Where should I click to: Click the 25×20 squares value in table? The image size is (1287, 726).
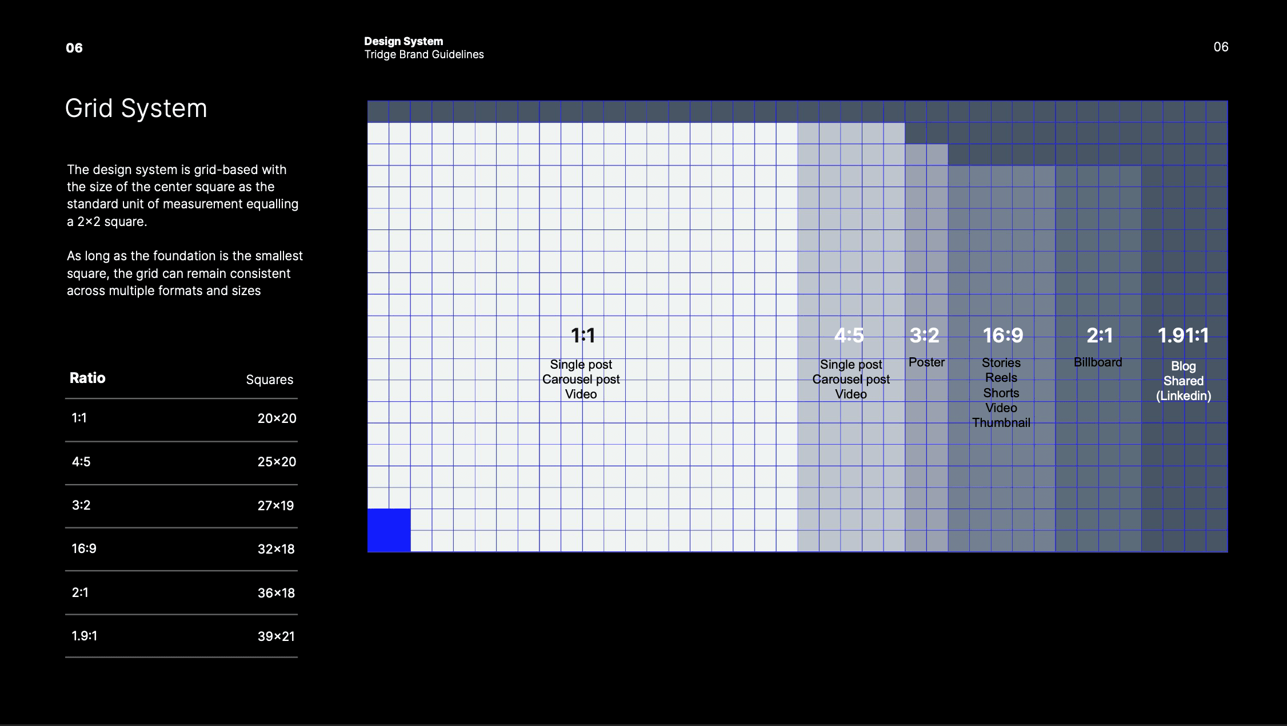(277, 462)
